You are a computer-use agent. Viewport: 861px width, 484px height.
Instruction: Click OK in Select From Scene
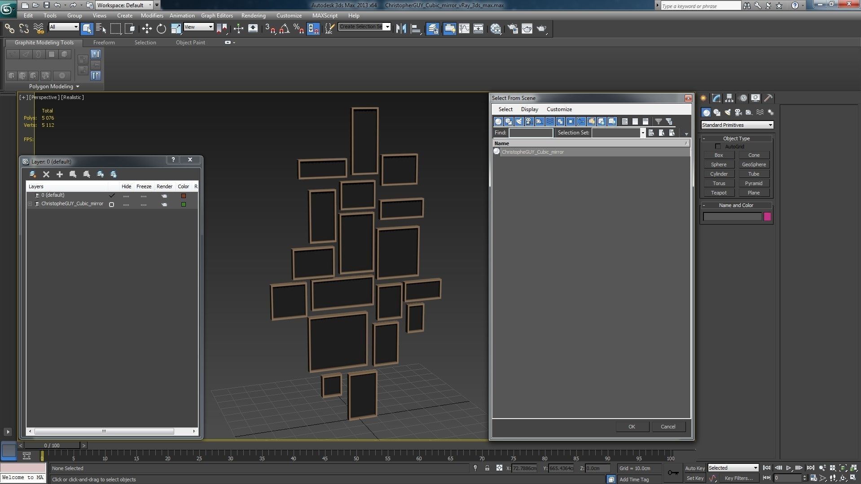pyautogui.click(x=632, y=427)
